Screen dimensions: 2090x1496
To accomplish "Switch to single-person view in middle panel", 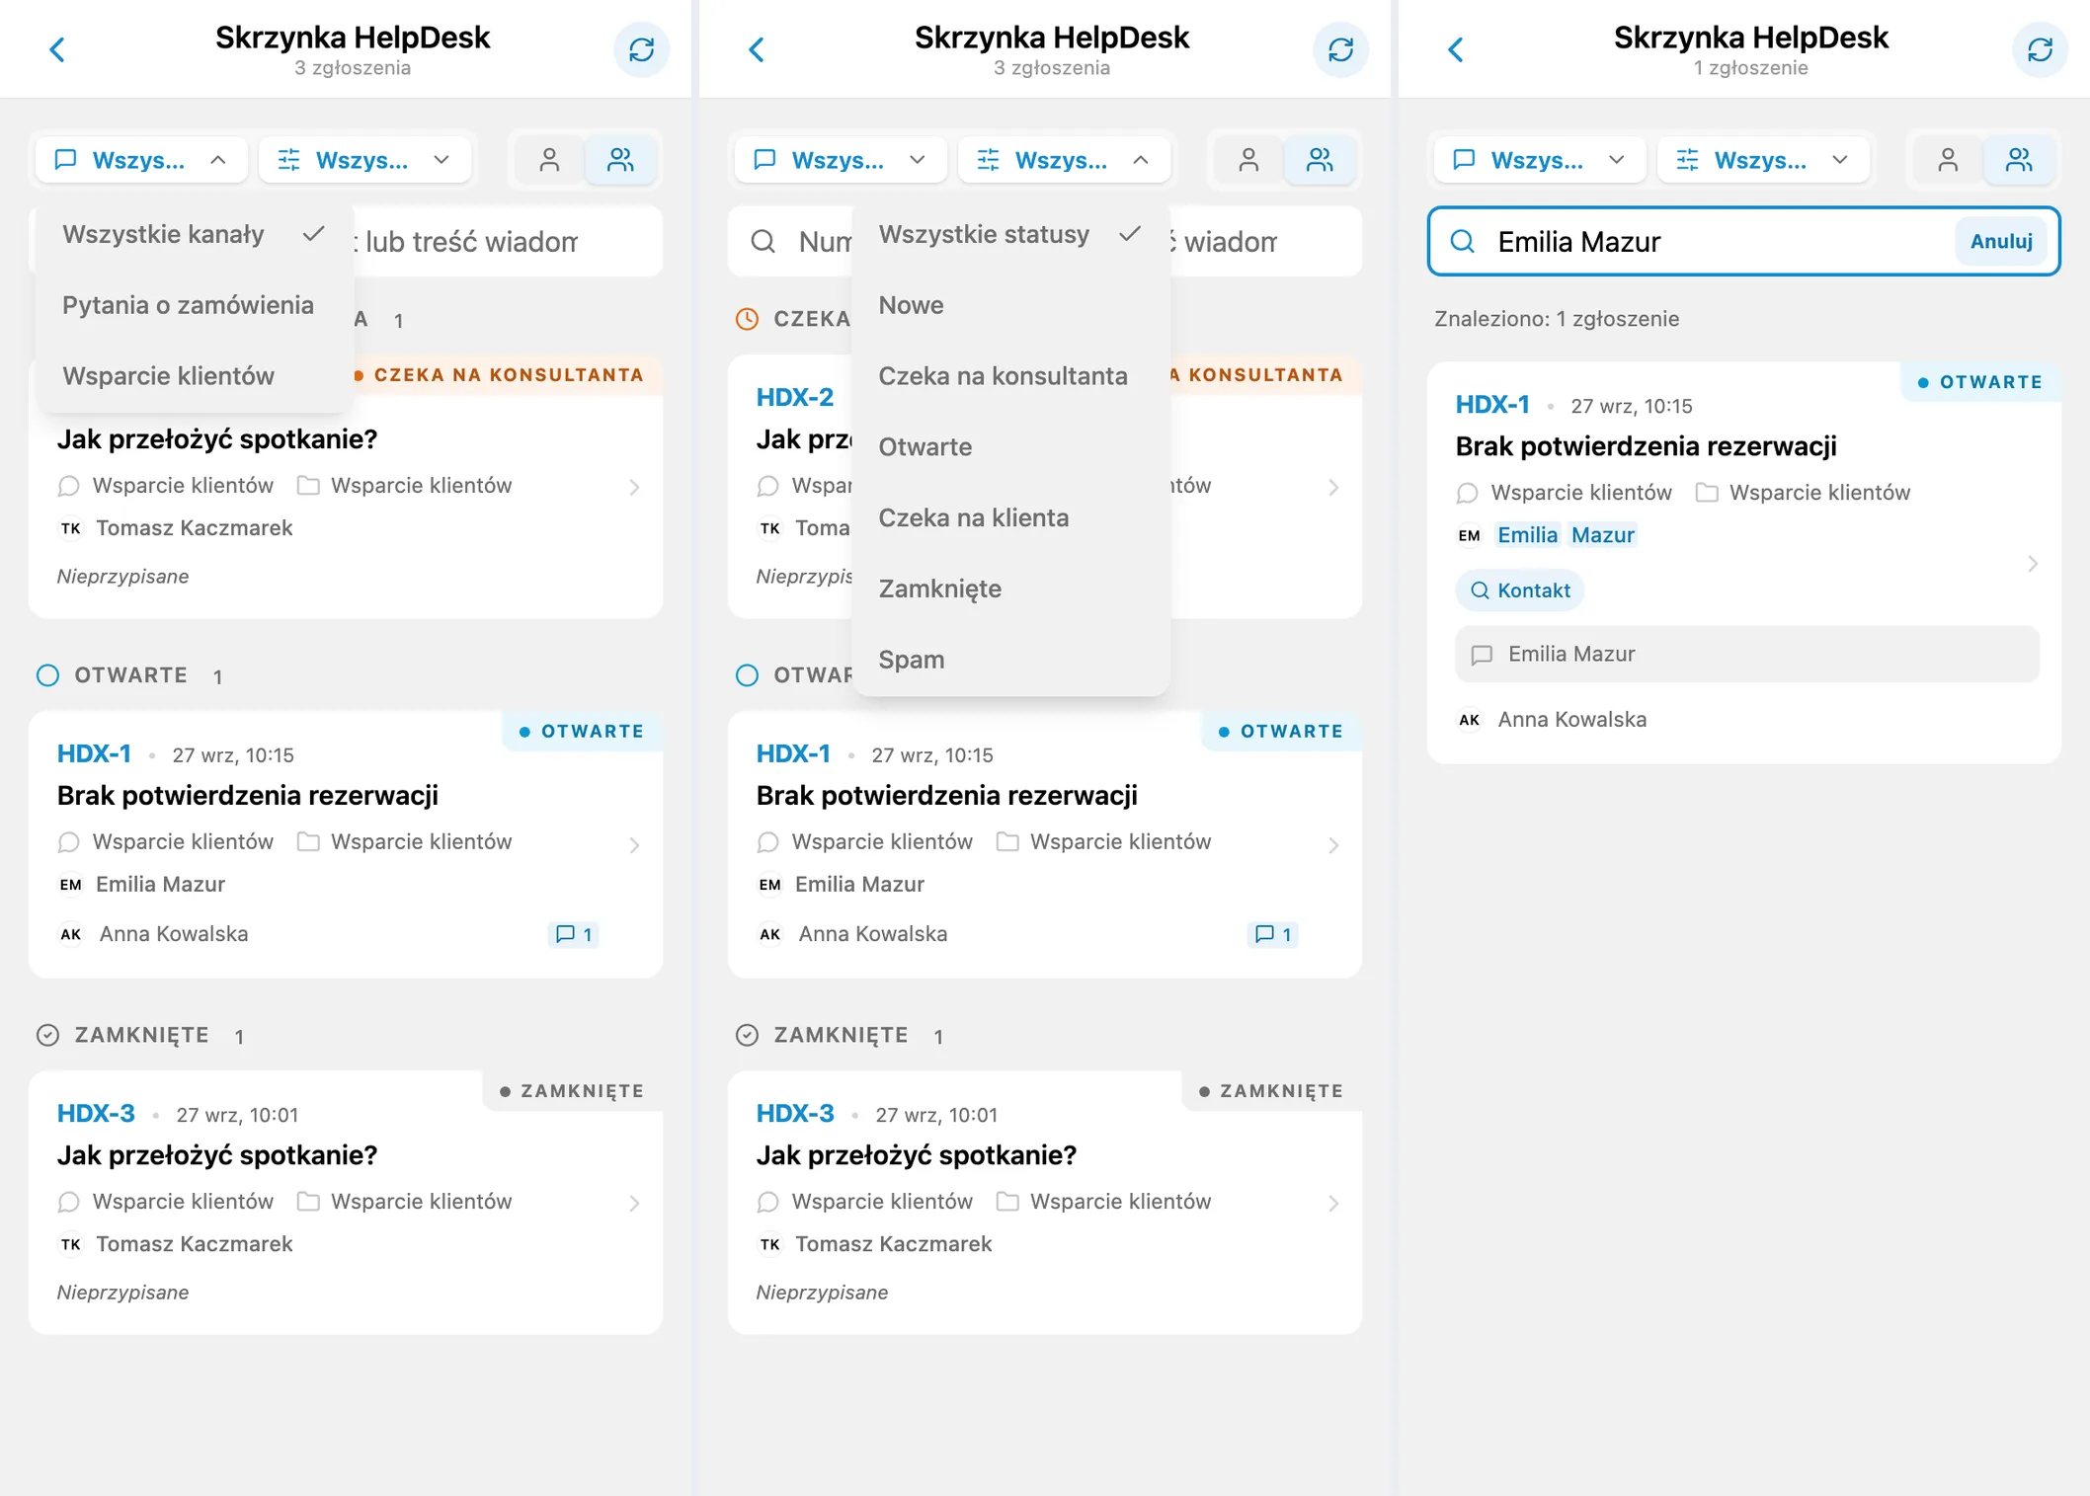I will pos(1248,160).
